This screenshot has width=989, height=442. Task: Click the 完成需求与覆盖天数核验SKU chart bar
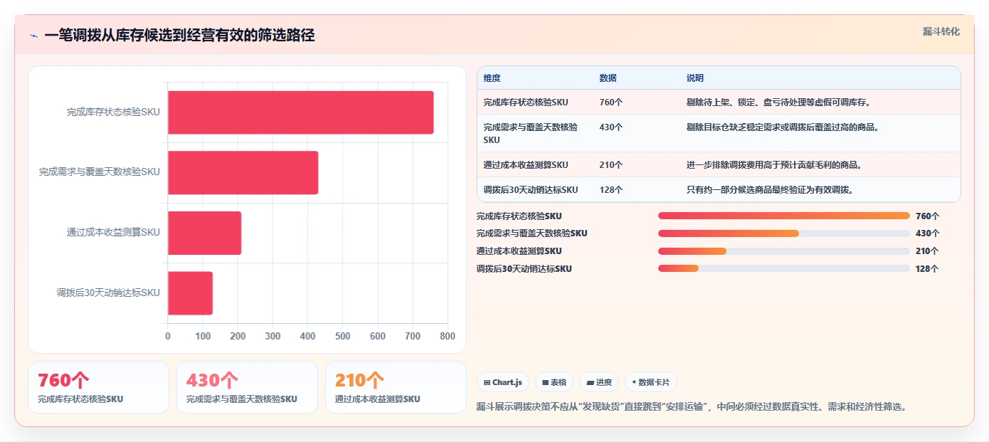point(243,172)
